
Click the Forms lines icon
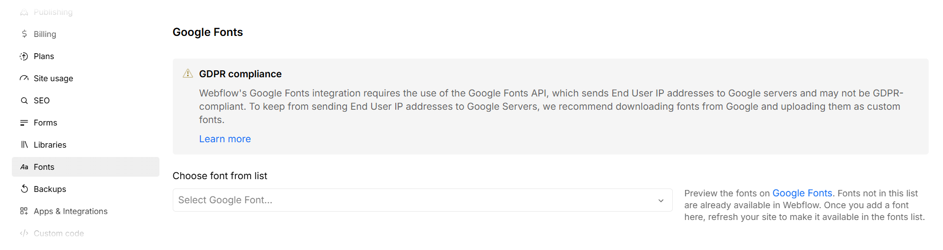(24, 123)
